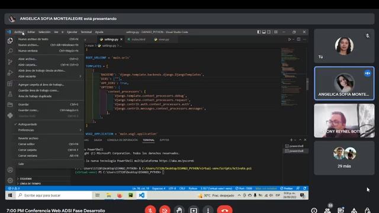The image size is (379, 213).
Task: Expand the Abrir reciente submenu
Action: [49, 76]
